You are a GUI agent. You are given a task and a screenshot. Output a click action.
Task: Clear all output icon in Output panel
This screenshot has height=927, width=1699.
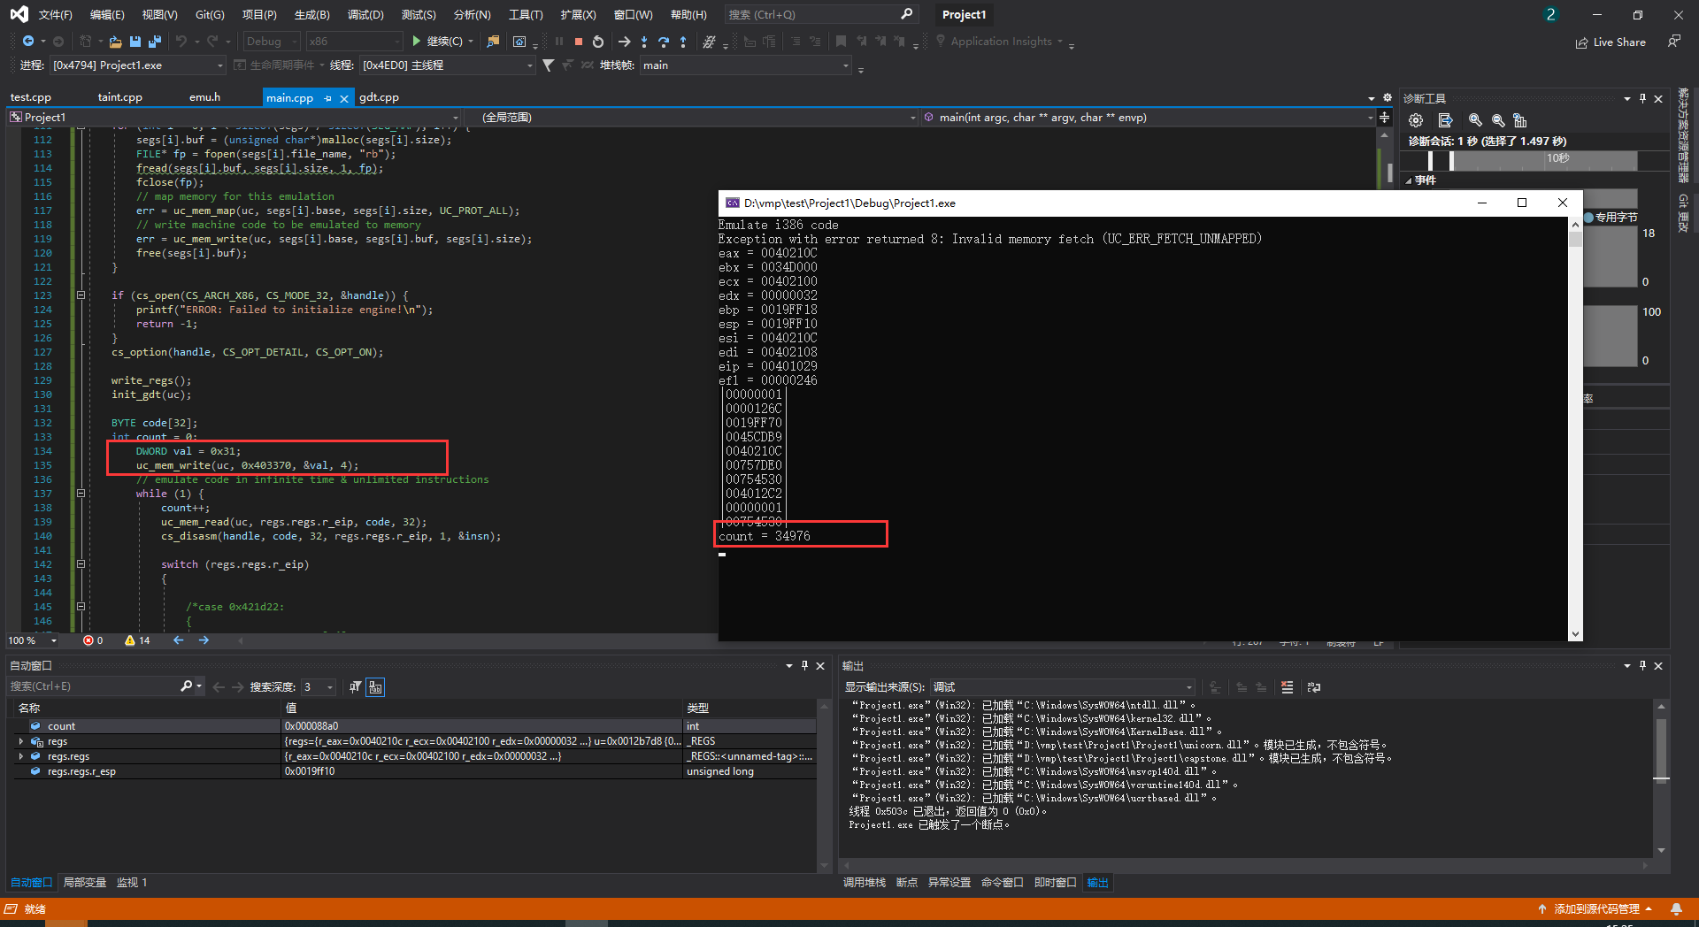point(1287,687)
